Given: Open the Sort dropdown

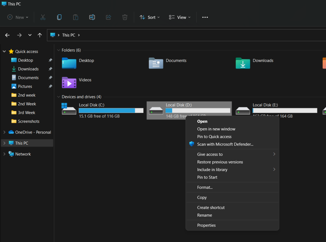Looking at the screenshot, I should click(x=150, y=17).
